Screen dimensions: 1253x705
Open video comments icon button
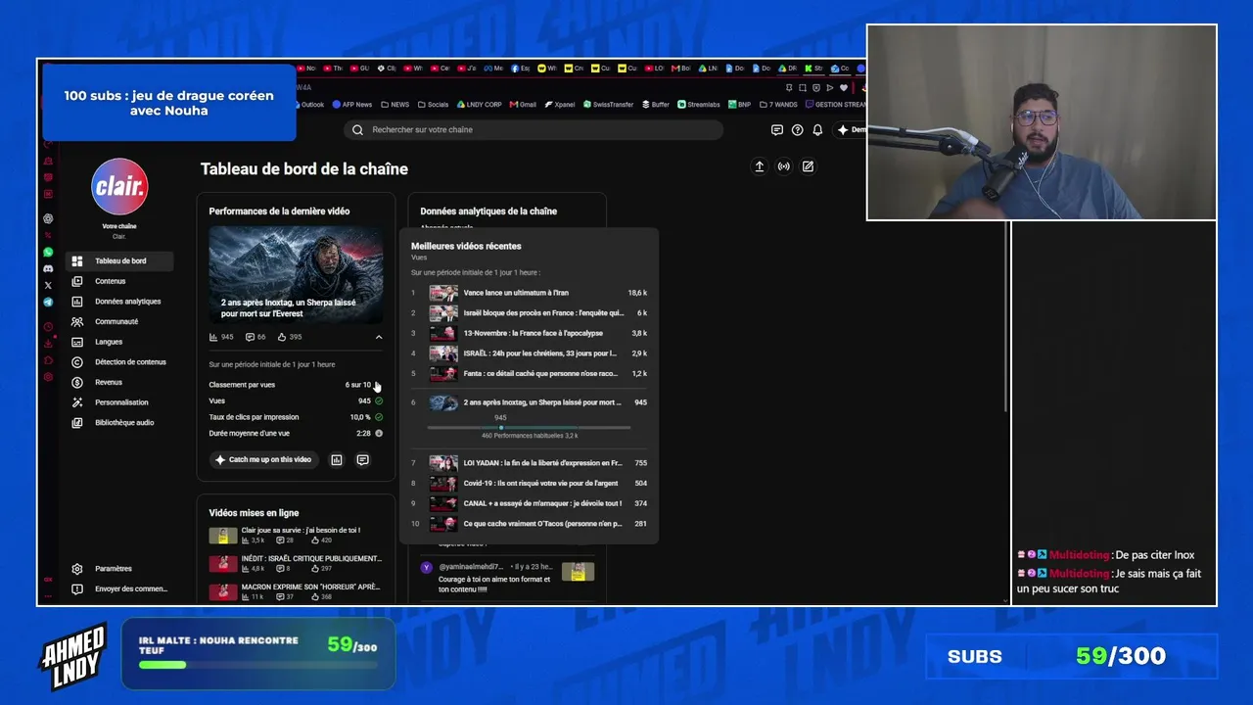coord(362,459)
